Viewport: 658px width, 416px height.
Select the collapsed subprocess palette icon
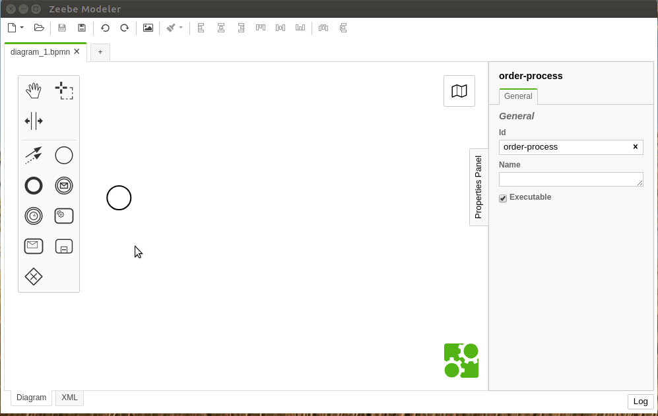(x=64, y=246)
